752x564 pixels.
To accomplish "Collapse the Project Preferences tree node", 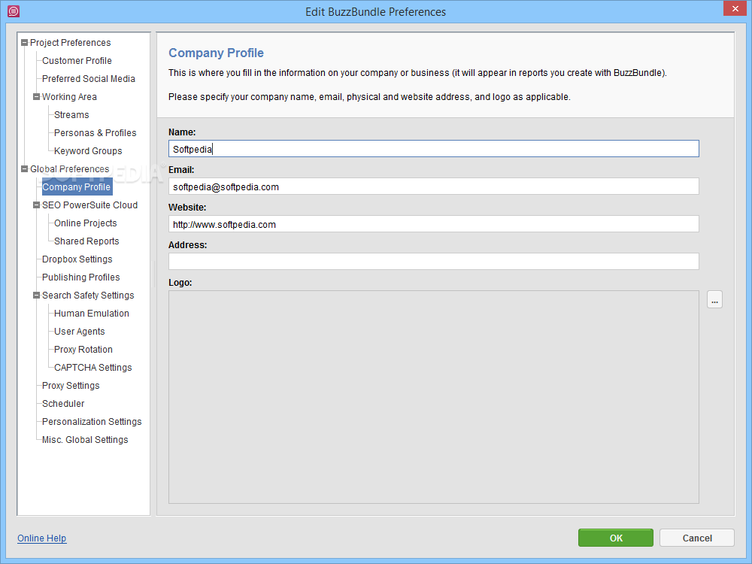I will pos(25,43).
